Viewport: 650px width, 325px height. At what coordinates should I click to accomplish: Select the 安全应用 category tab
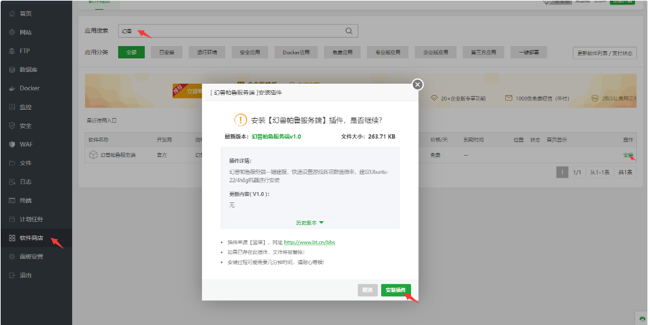click(x=250, y=52)
